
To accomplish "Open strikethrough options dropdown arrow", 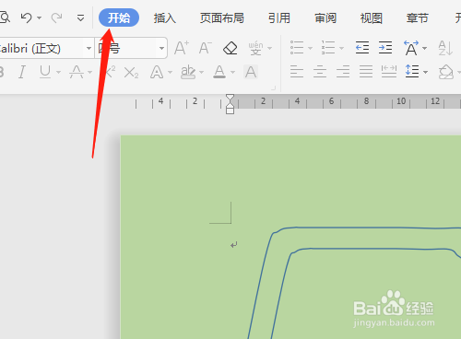I will point(89,73).
